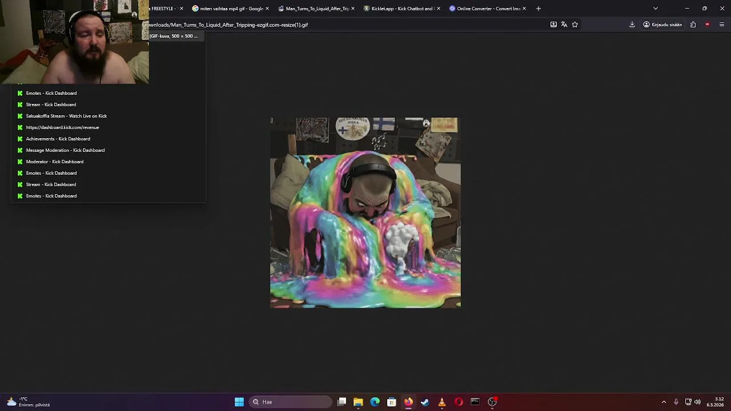This screenshot has height=411, width=731.
Task: Click Kick icon beside Moderator entry
Action: pyautogui.click(x=20, y=162)
